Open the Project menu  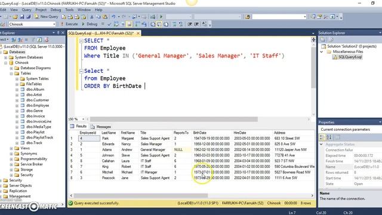(x=41, y=10)
